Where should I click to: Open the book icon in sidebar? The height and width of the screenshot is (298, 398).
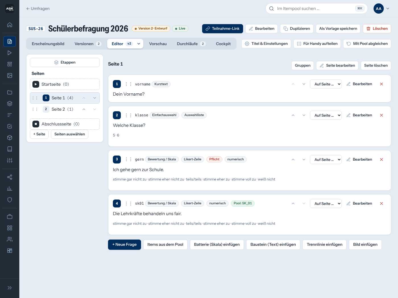(x=10, y=149)
